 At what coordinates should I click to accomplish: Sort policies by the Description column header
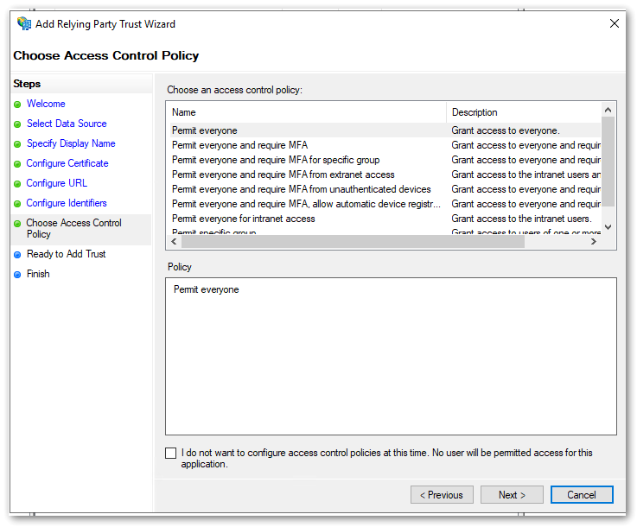point(523,112)
